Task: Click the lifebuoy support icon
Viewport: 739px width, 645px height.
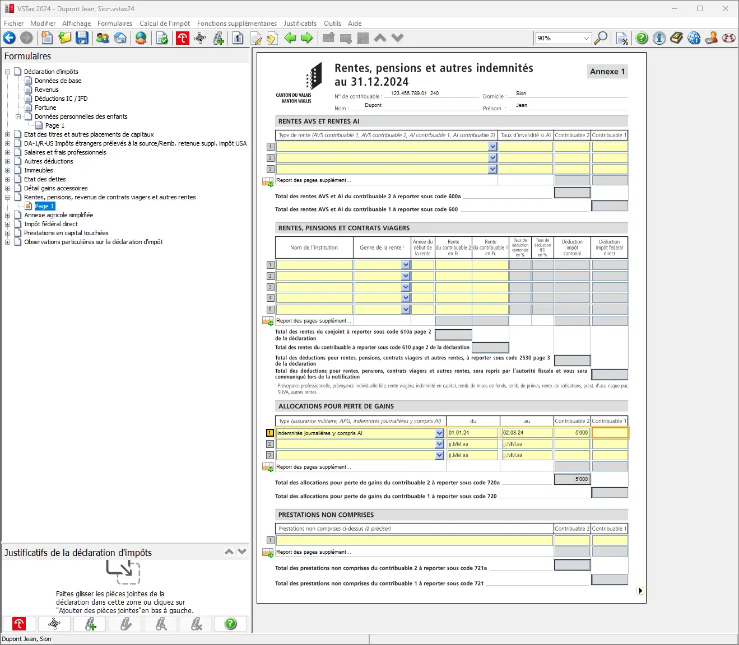Action: coord(729,38)
